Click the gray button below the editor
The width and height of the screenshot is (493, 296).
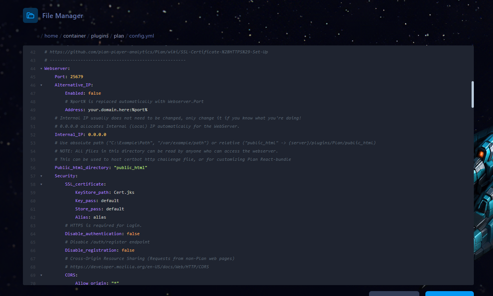pos(394,293)
